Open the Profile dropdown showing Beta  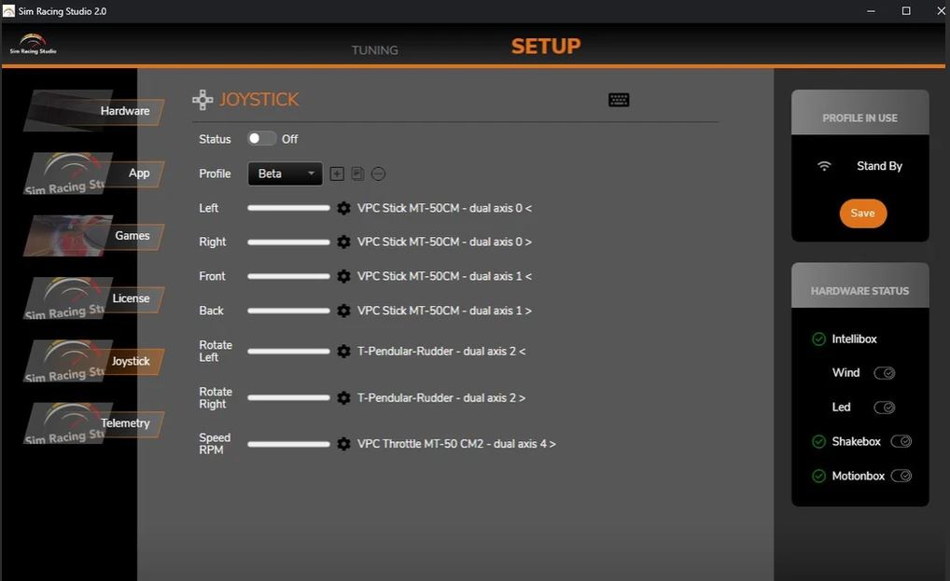285,173
